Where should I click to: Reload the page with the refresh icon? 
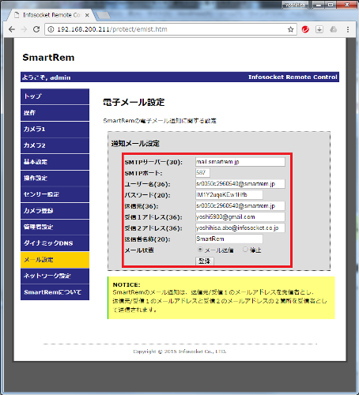pos(36,29)
